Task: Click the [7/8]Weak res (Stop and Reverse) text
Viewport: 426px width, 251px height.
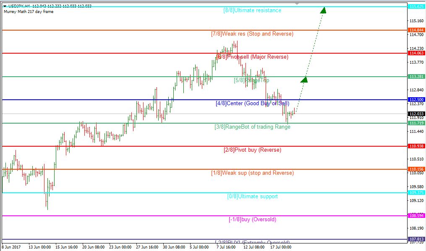Action: (x=252, y=34)
